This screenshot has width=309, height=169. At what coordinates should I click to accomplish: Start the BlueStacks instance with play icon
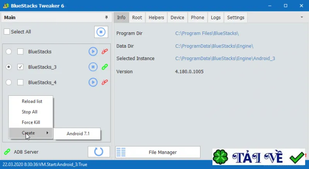point(93,52)
